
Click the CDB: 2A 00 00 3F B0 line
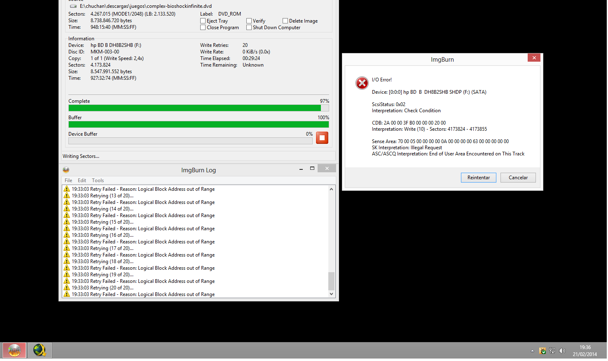click(x=409, y=123)
